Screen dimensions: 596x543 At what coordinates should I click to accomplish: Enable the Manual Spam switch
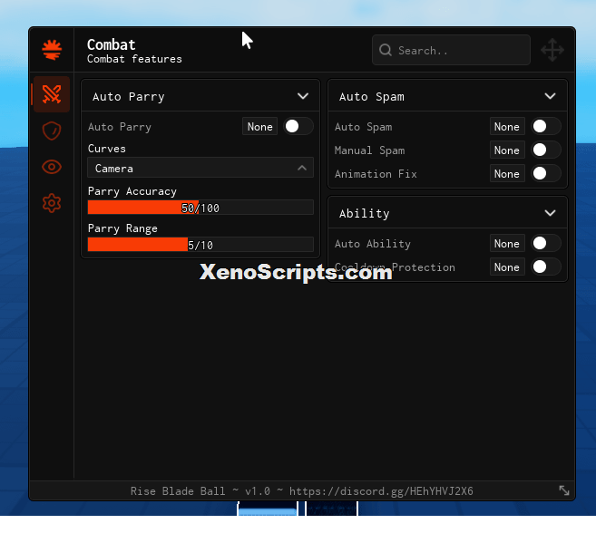click(x=546, y=150)
